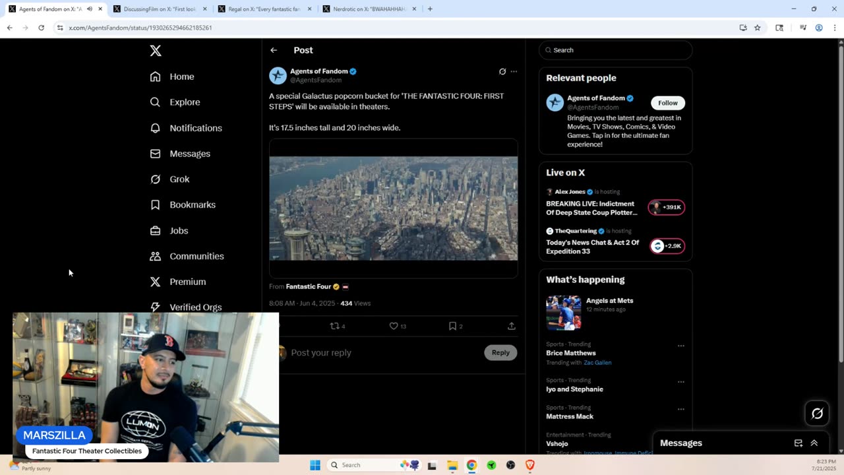Open the Fantastic Four source account link
The height and width of the screenshot is (475, 844).
[309, 286]
